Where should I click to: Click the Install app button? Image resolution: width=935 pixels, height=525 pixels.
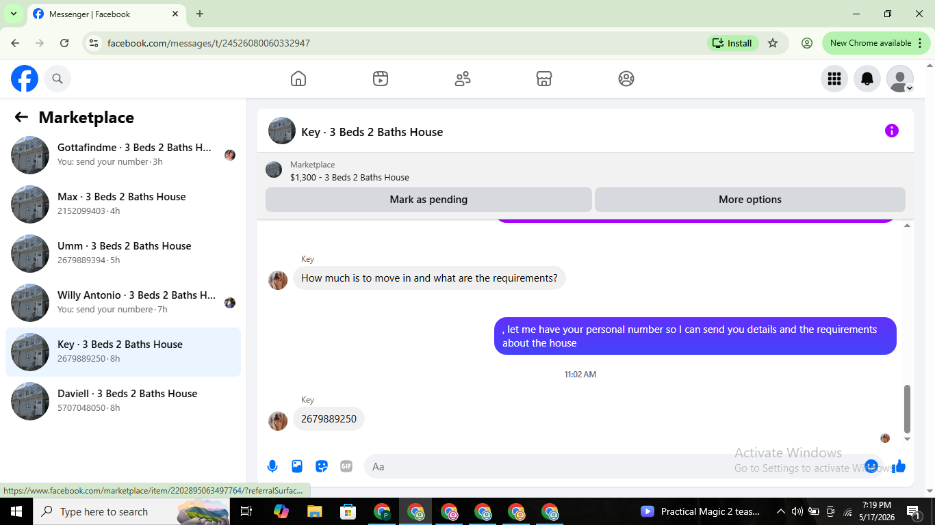[732, 43]
